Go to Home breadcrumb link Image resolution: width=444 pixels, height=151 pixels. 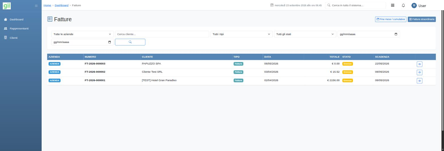click(x=47, y=5)
